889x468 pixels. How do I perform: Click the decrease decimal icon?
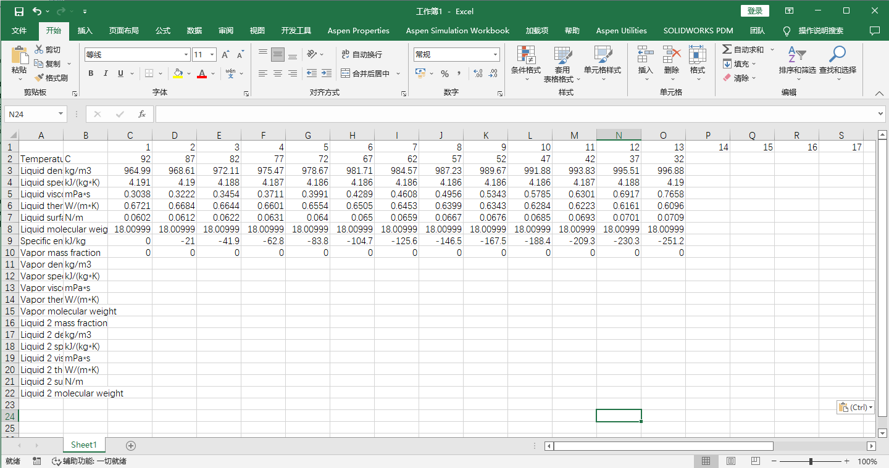[x=493, y=73]
